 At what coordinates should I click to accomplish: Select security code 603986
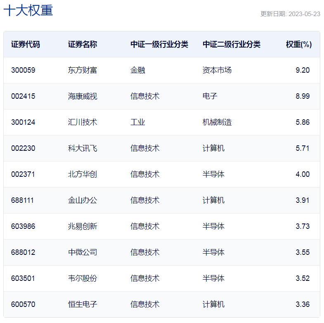click(23, 226)
